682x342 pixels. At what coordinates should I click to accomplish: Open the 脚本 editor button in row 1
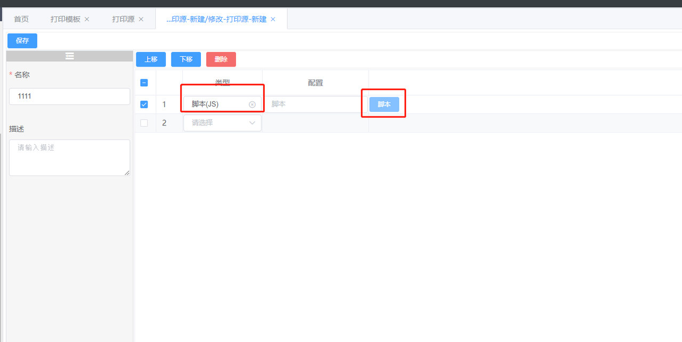[384, 104]
